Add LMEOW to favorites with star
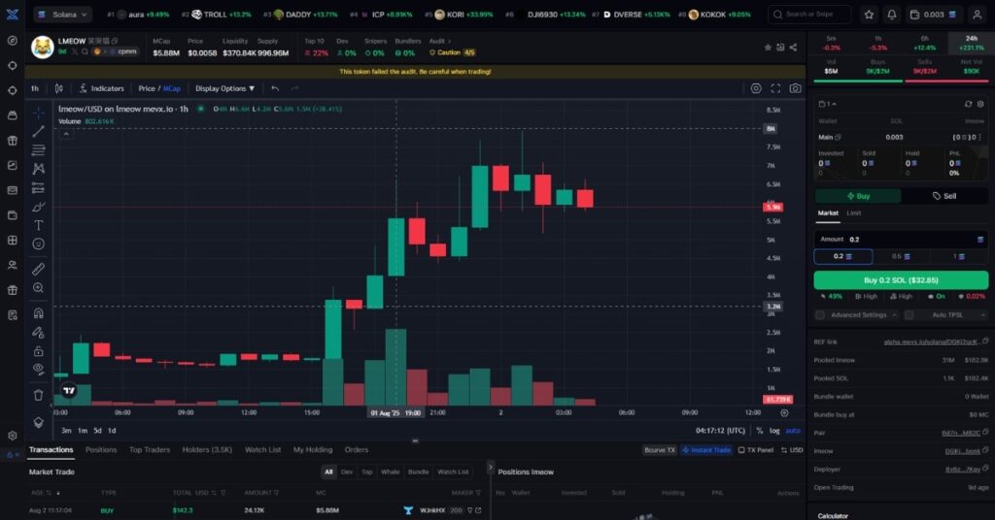 click(768, 48)
